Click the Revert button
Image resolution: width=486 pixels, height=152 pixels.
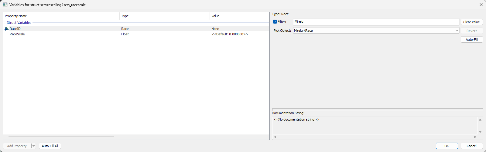[471, 31]
